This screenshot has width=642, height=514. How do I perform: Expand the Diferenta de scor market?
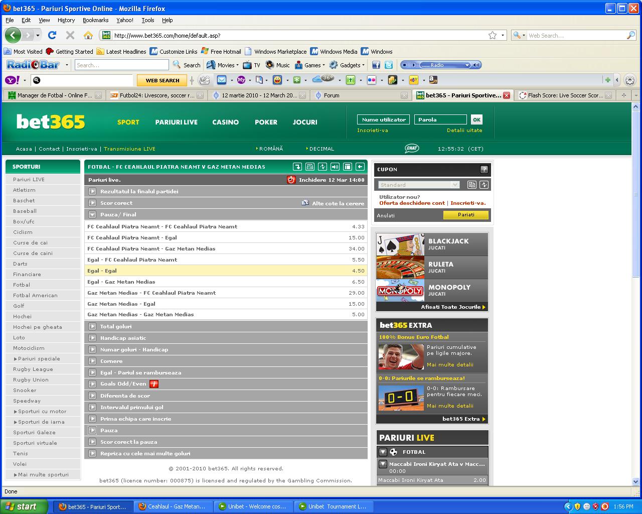coord(92,396)
